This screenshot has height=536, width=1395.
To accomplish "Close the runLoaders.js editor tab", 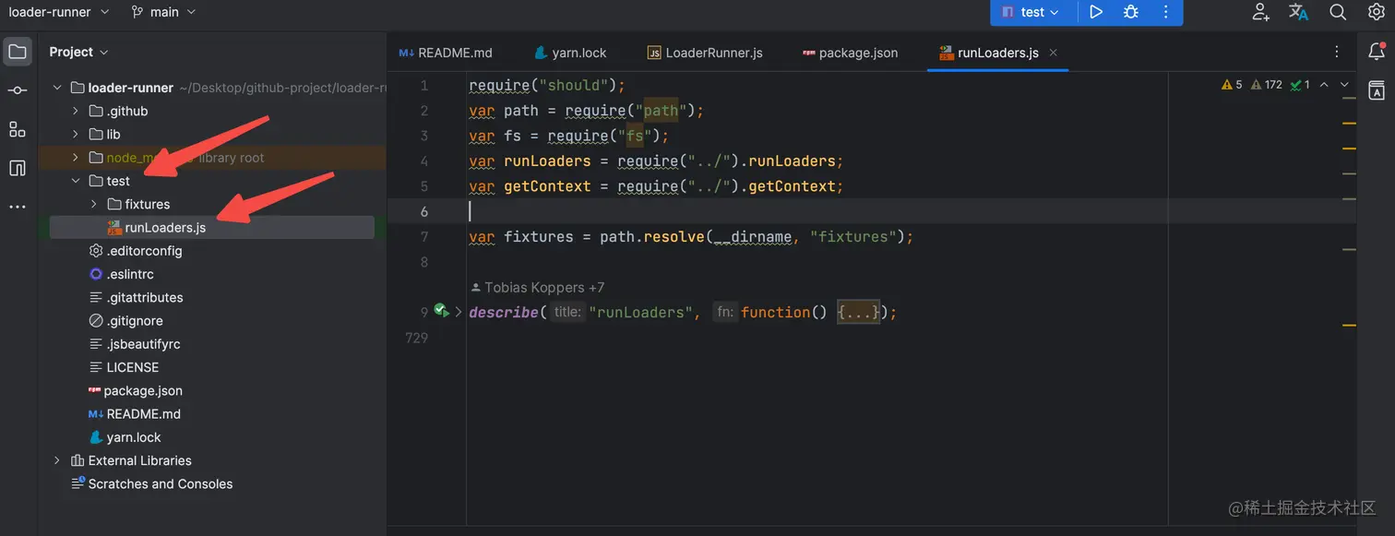I will pos(1054,53).
